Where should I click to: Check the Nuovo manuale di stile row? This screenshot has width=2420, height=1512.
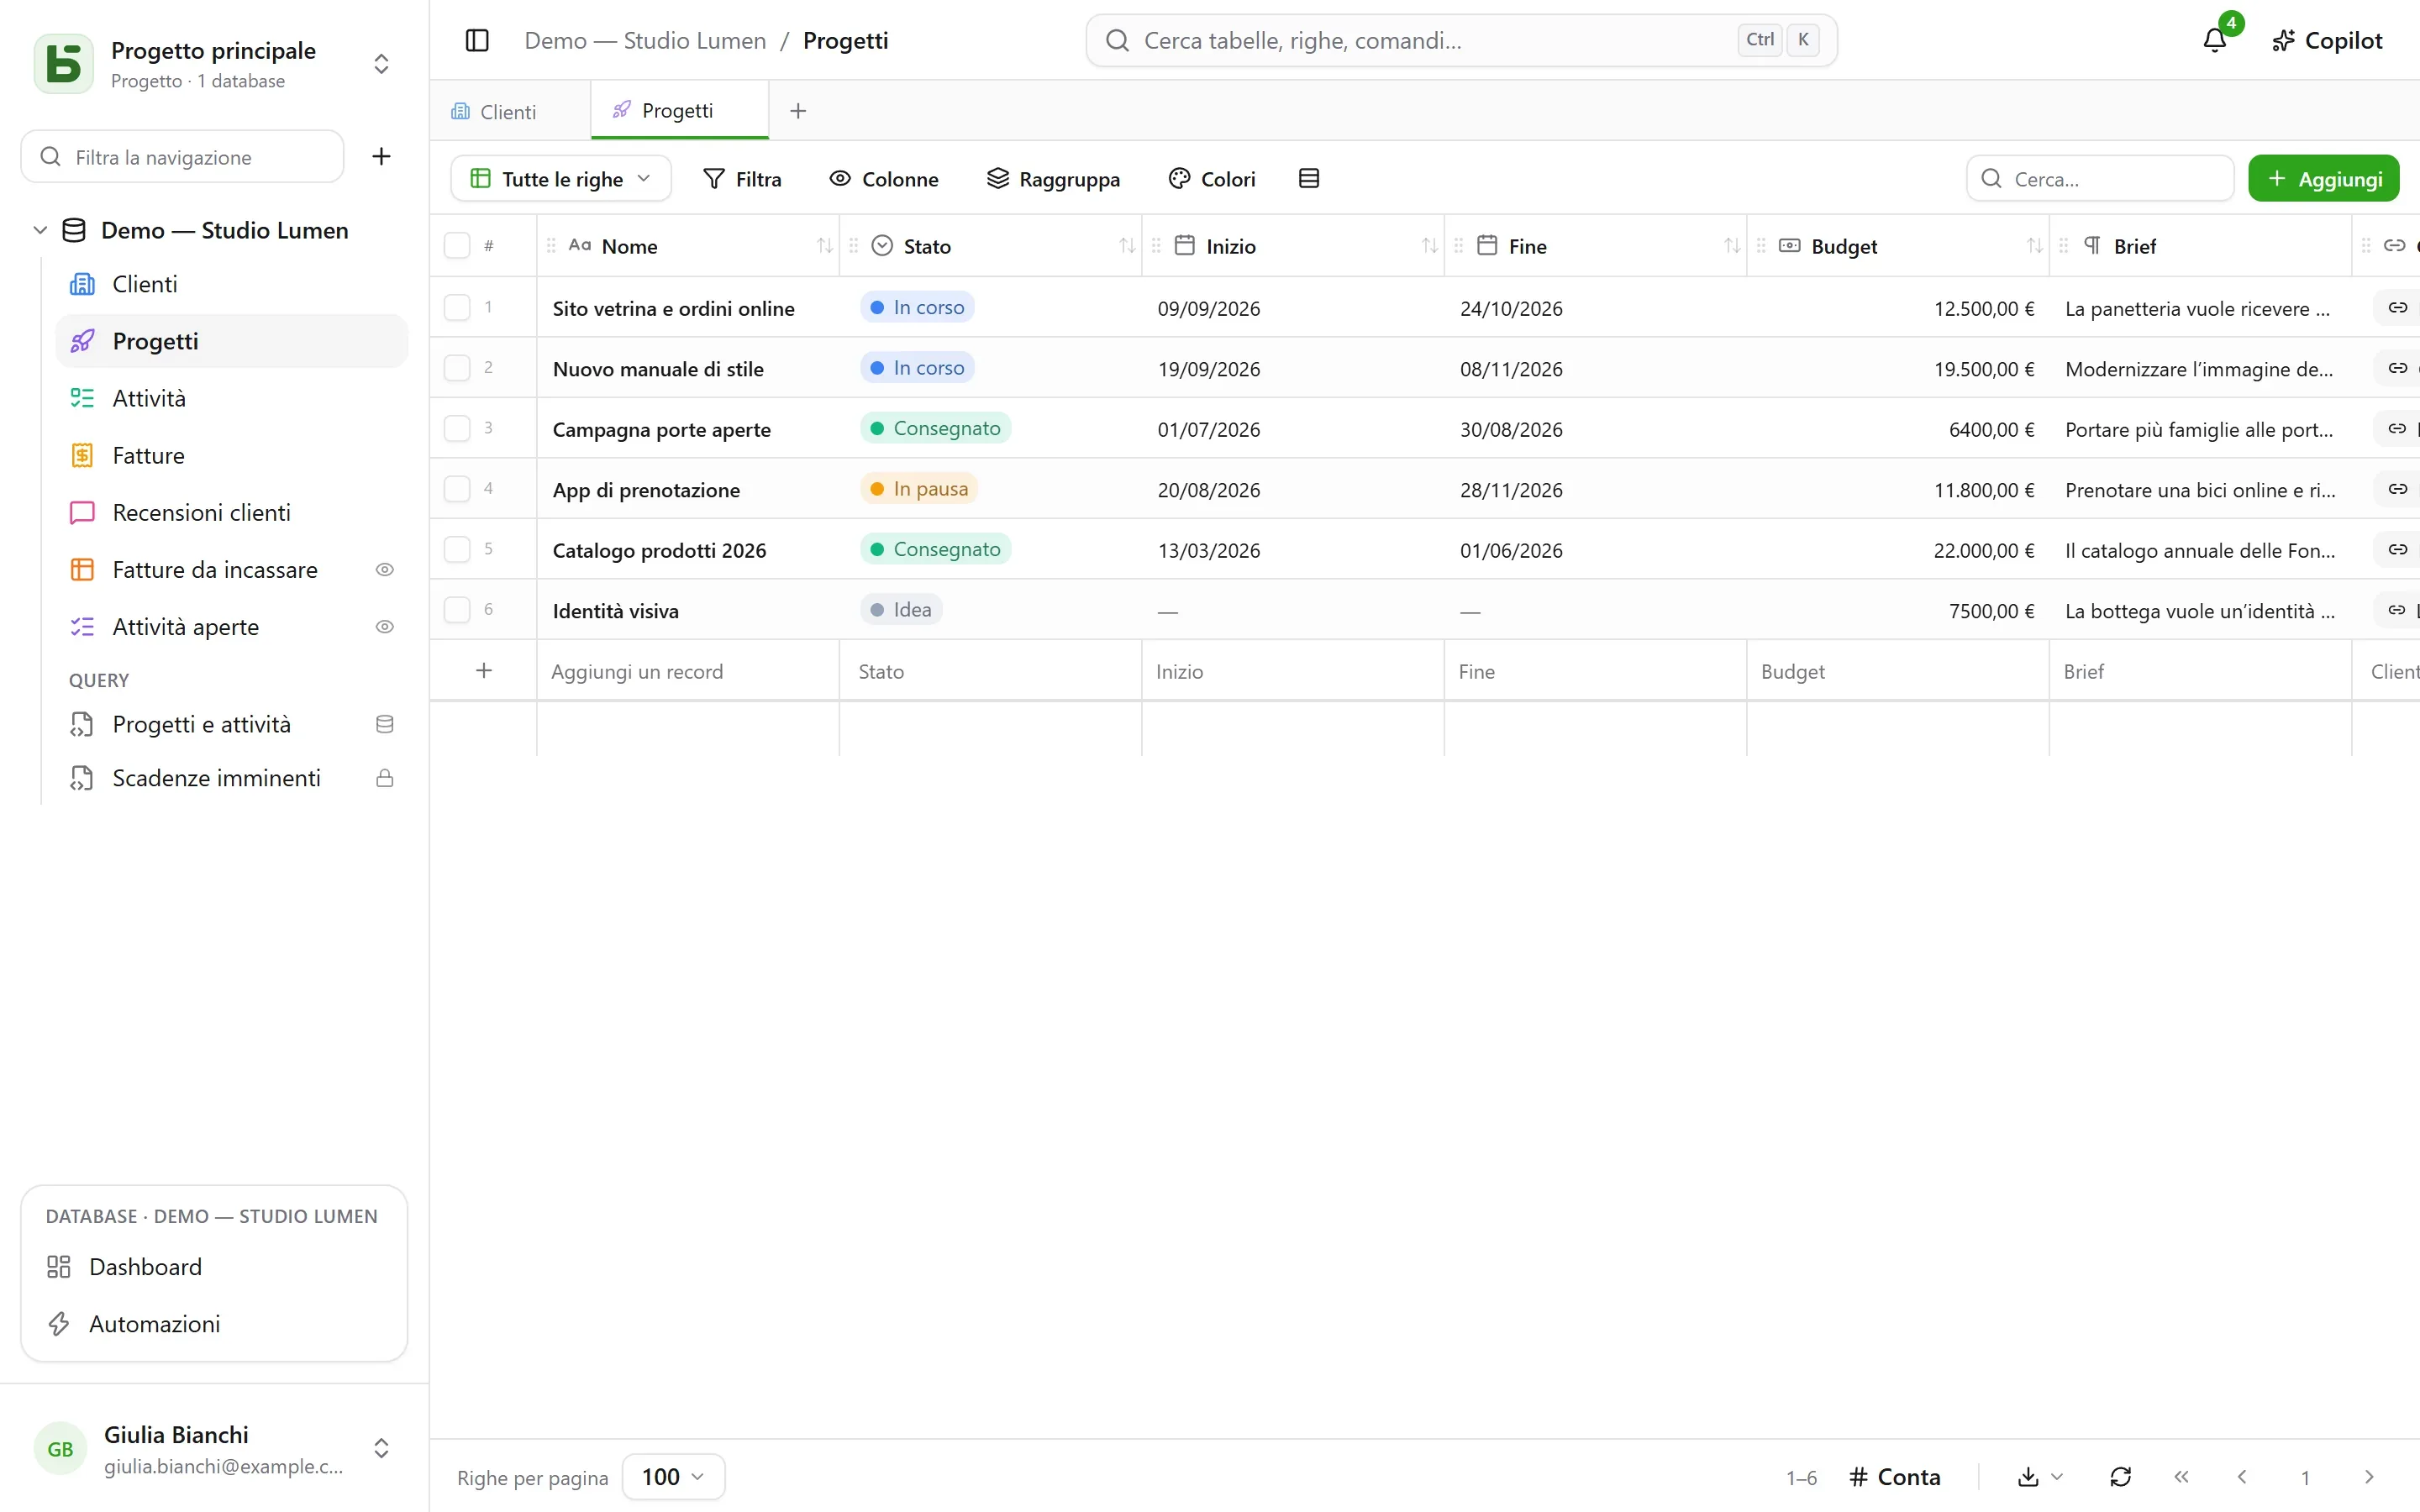pyautogui.click(x=457, y=368)
